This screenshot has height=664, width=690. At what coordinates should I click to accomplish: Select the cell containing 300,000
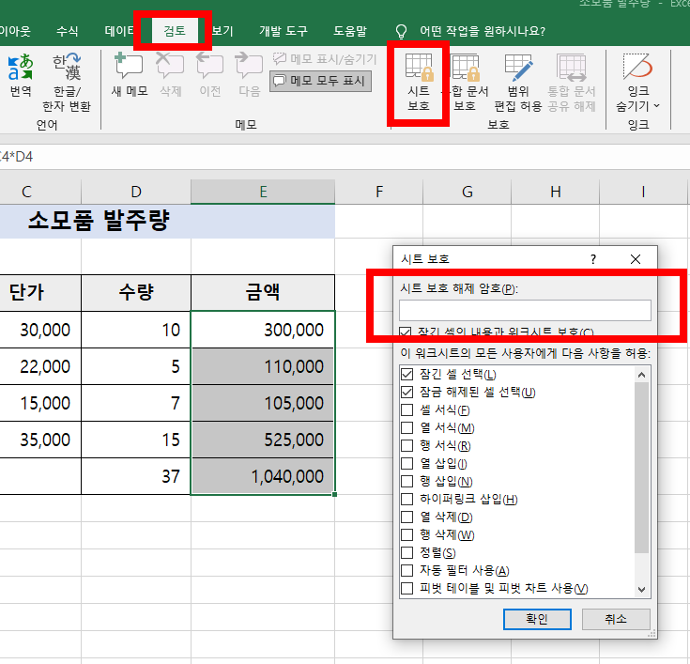(x=263, y=330)
